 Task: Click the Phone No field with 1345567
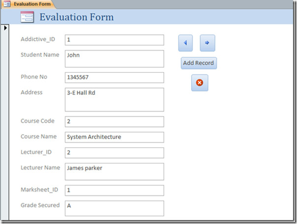[115, 78]
